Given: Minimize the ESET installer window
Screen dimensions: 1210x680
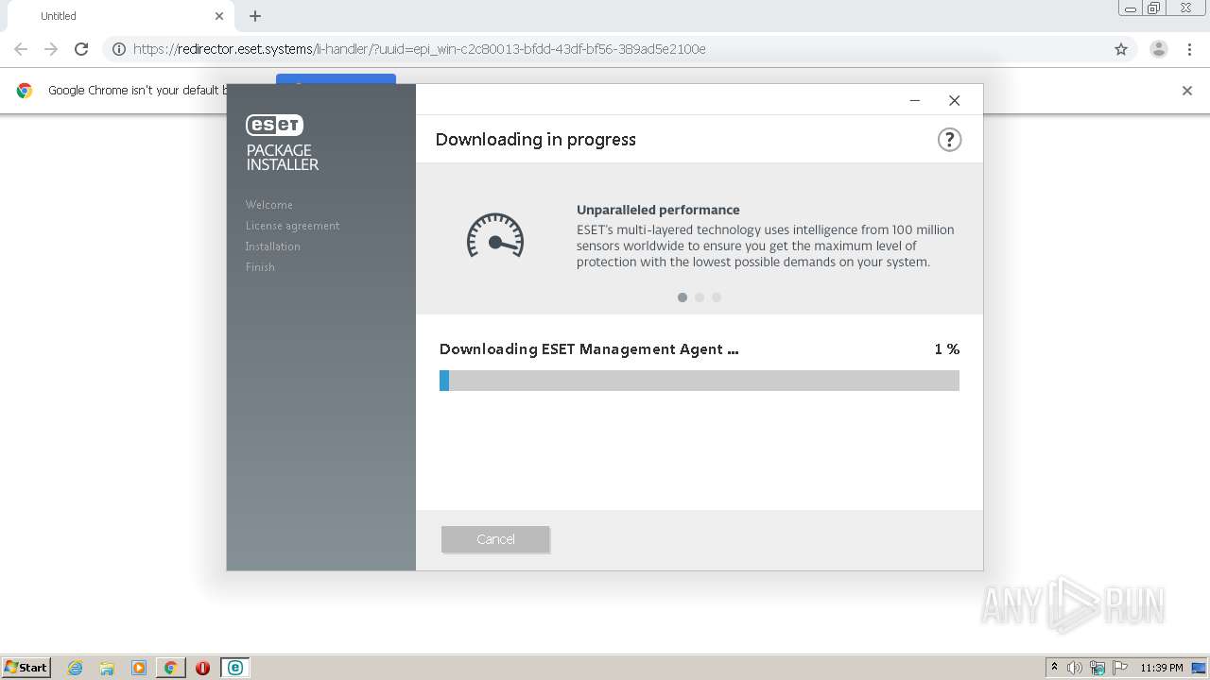Looking at the screenshot, I should (x=915, y=100).
